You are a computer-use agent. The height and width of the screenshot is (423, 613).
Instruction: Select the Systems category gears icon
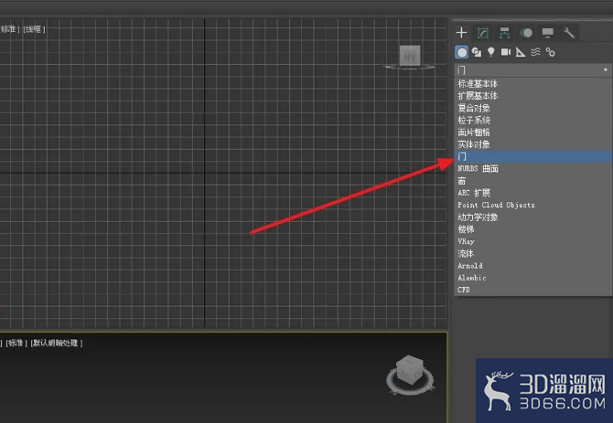click(550, 52)
